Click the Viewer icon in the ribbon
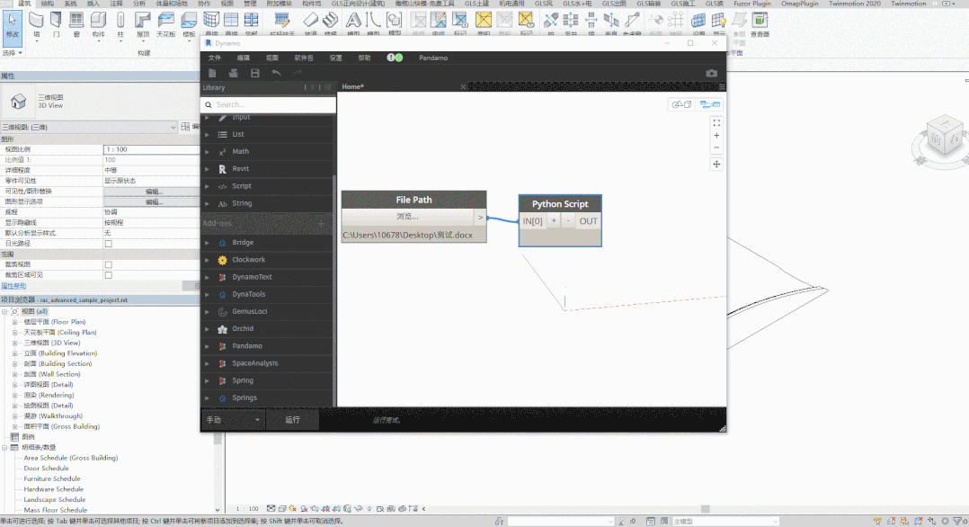This screenshot has height=527, width=969. pyautogui.click(x=760, y=23)
